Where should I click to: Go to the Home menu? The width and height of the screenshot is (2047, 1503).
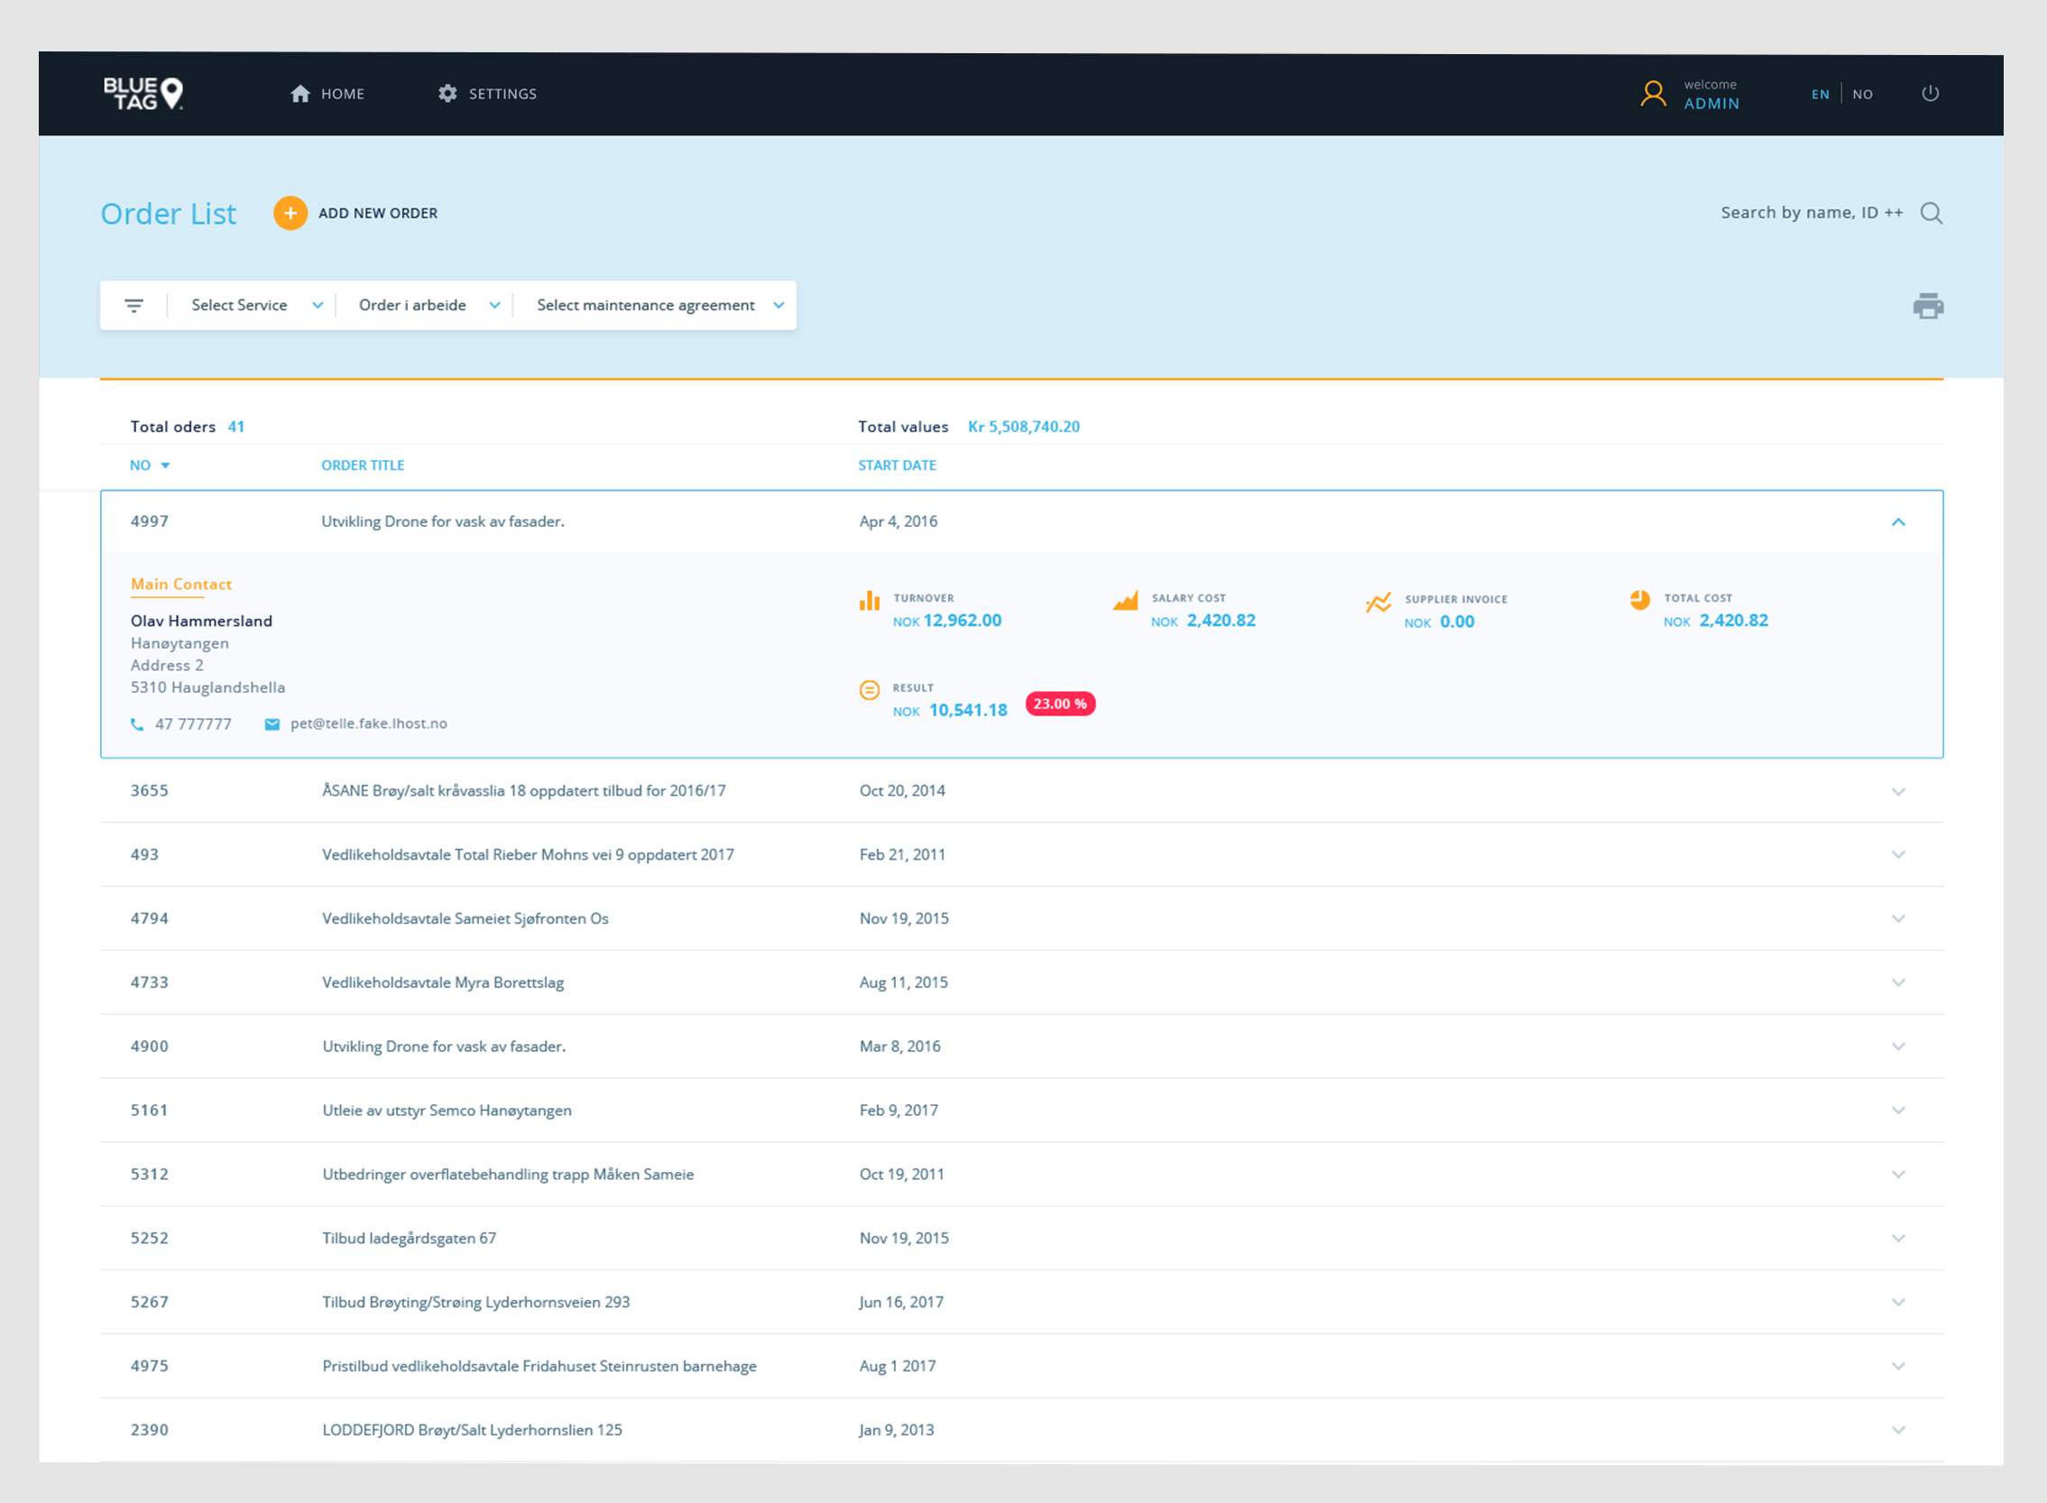click(327, 94)
